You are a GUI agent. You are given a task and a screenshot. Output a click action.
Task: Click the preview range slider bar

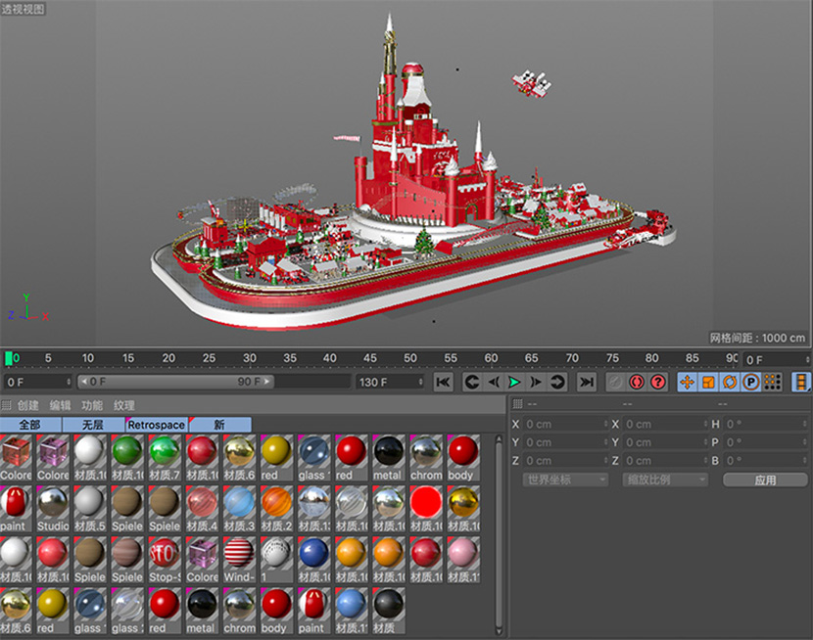(175, 382)
